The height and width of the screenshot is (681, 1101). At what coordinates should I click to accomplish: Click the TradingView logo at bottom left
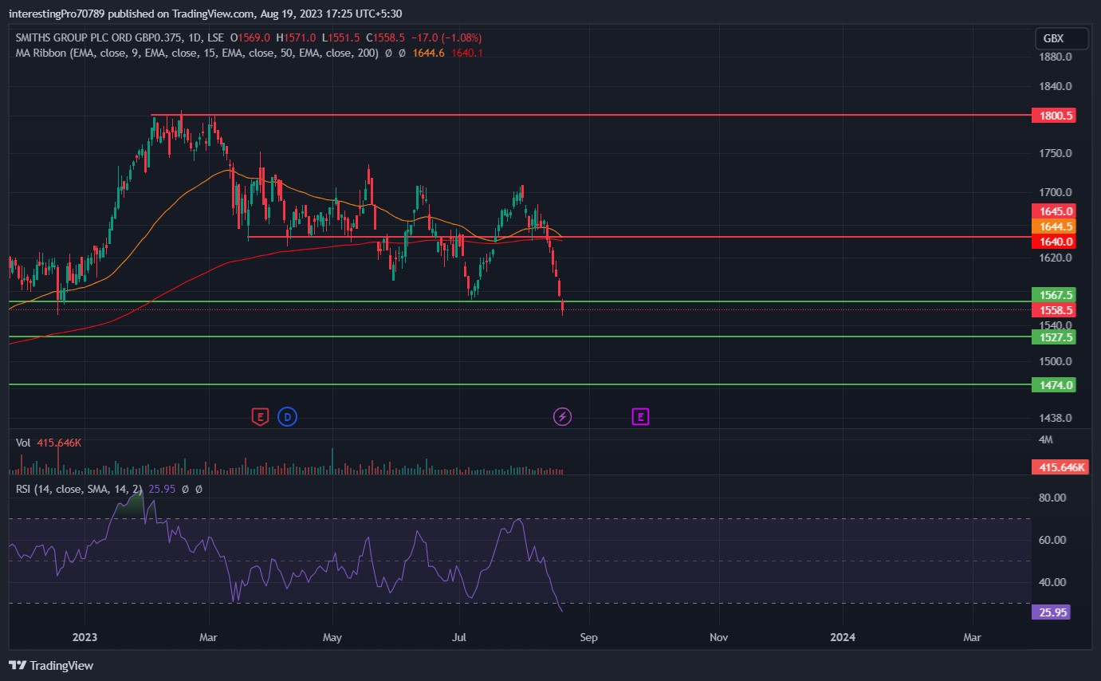[x=51, y=665]
